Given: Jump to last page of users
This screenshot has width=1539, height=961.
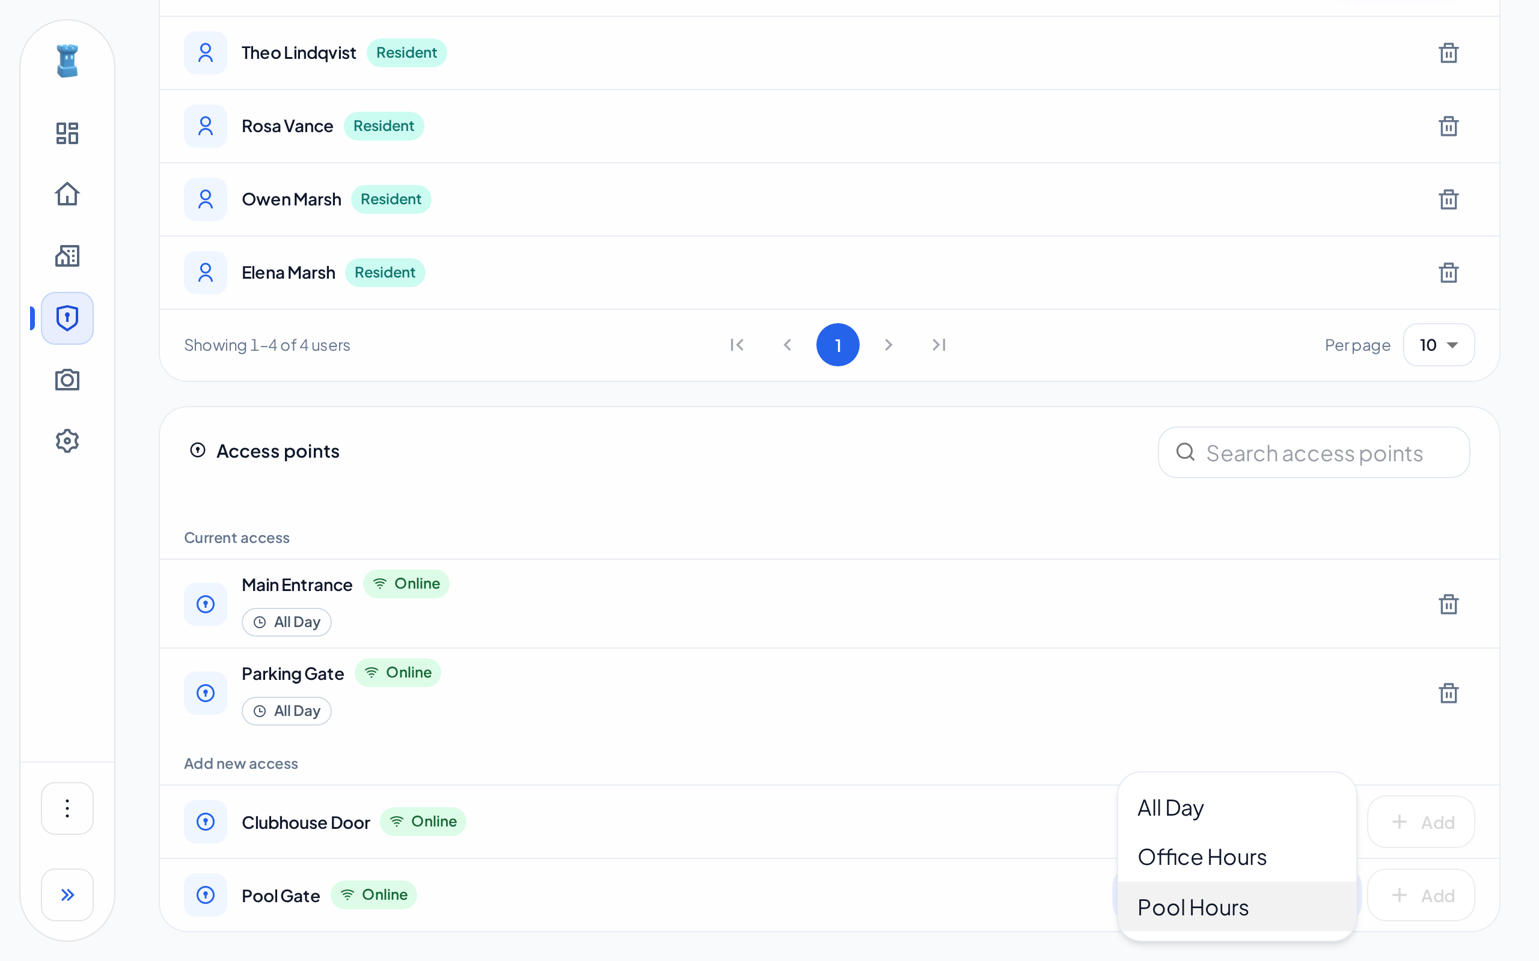Looking at the screenshot, I should pos(938,345).
